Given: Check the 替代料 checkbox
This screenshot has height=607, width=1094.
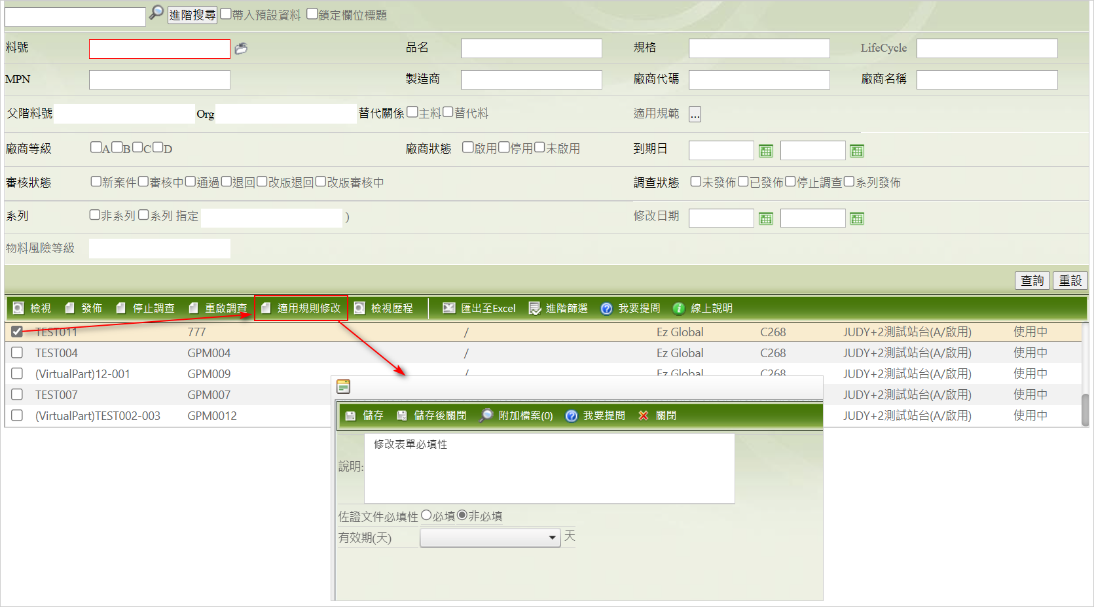Looking at the screenshot, I should tap(448, 112).
